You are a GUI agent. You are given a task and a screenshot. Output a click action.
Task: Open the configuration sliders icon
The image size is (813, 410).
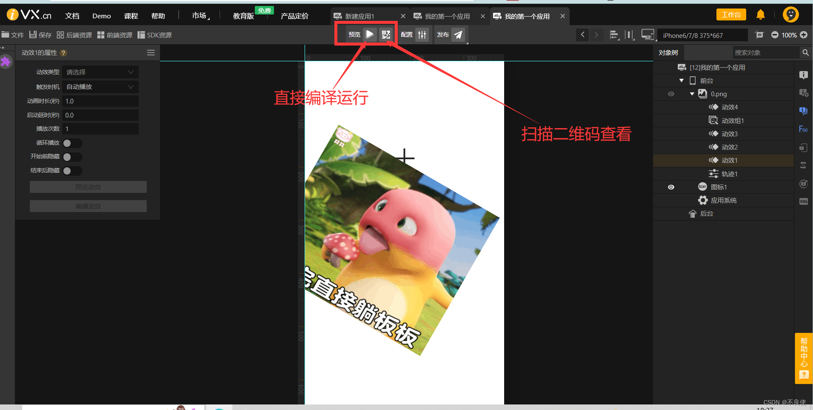[422, 34]
